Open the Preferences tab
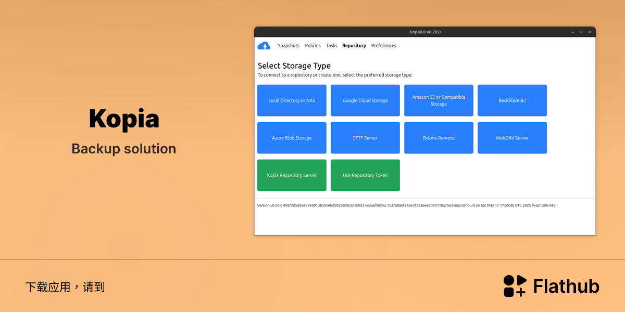The width and height of the screenshot is (625, 312). 384,46
